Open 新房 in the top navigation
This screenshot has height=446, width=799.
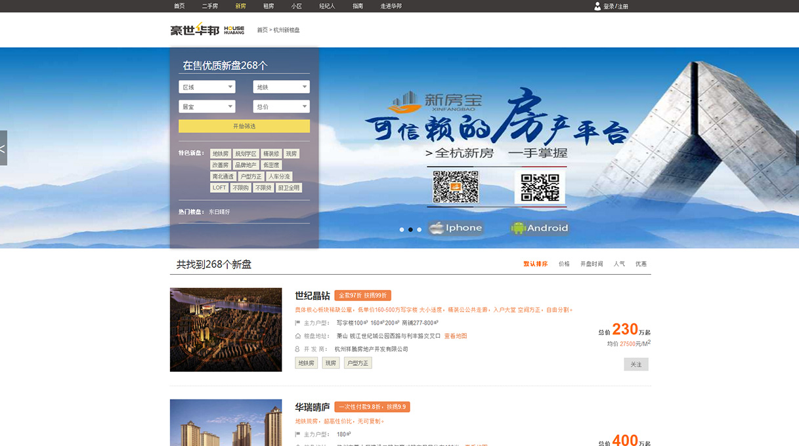(241, 6)
